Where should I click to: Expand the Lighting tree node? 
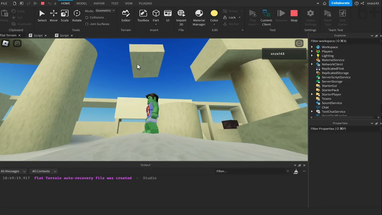tap(312, 56)
